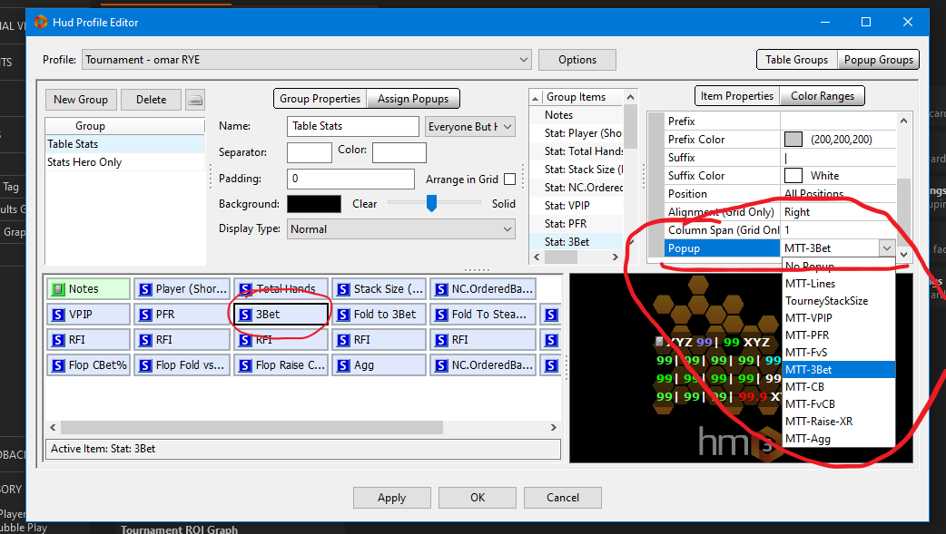Click the Notes item icon tile
The width and height of the screenshot is (946, 534).
click(x=88, y=289)
